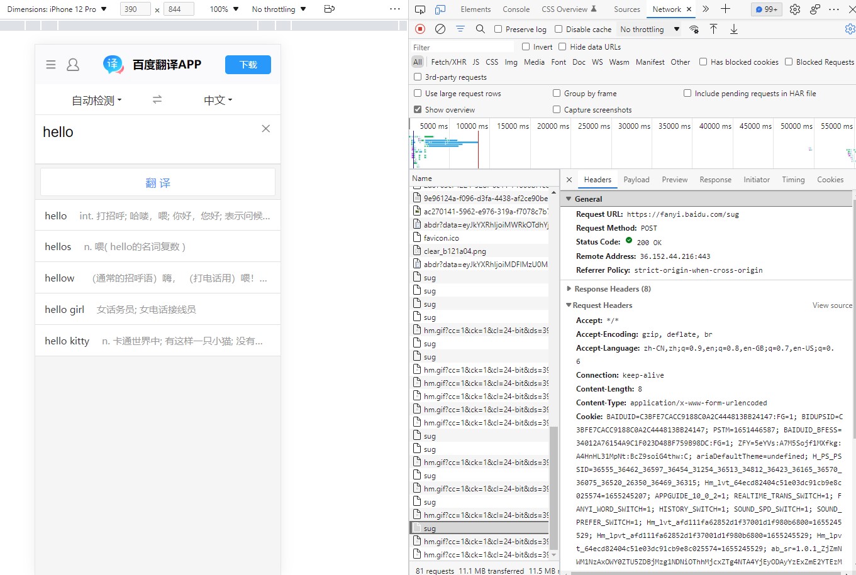Open device toolbar throttling dropdown
Screen dimensions: 856x575
[279, 9]
